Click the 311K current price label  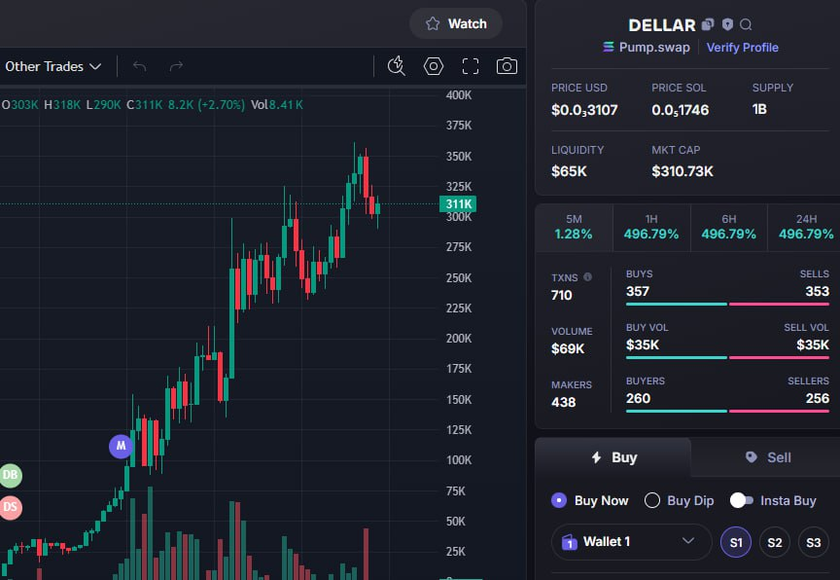(x=458, y=203)
